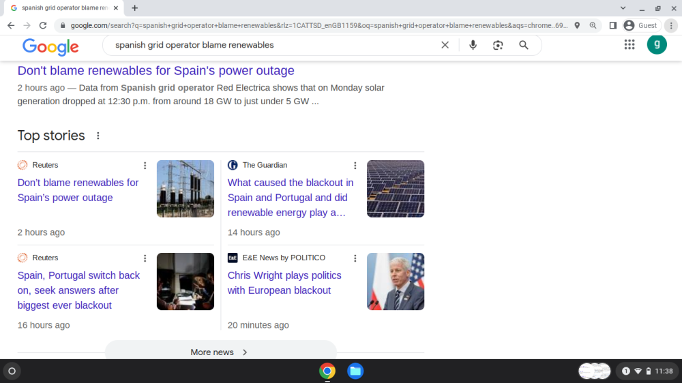
Task: Open Chrome three-dot menu
Action: tap(671, 26)
